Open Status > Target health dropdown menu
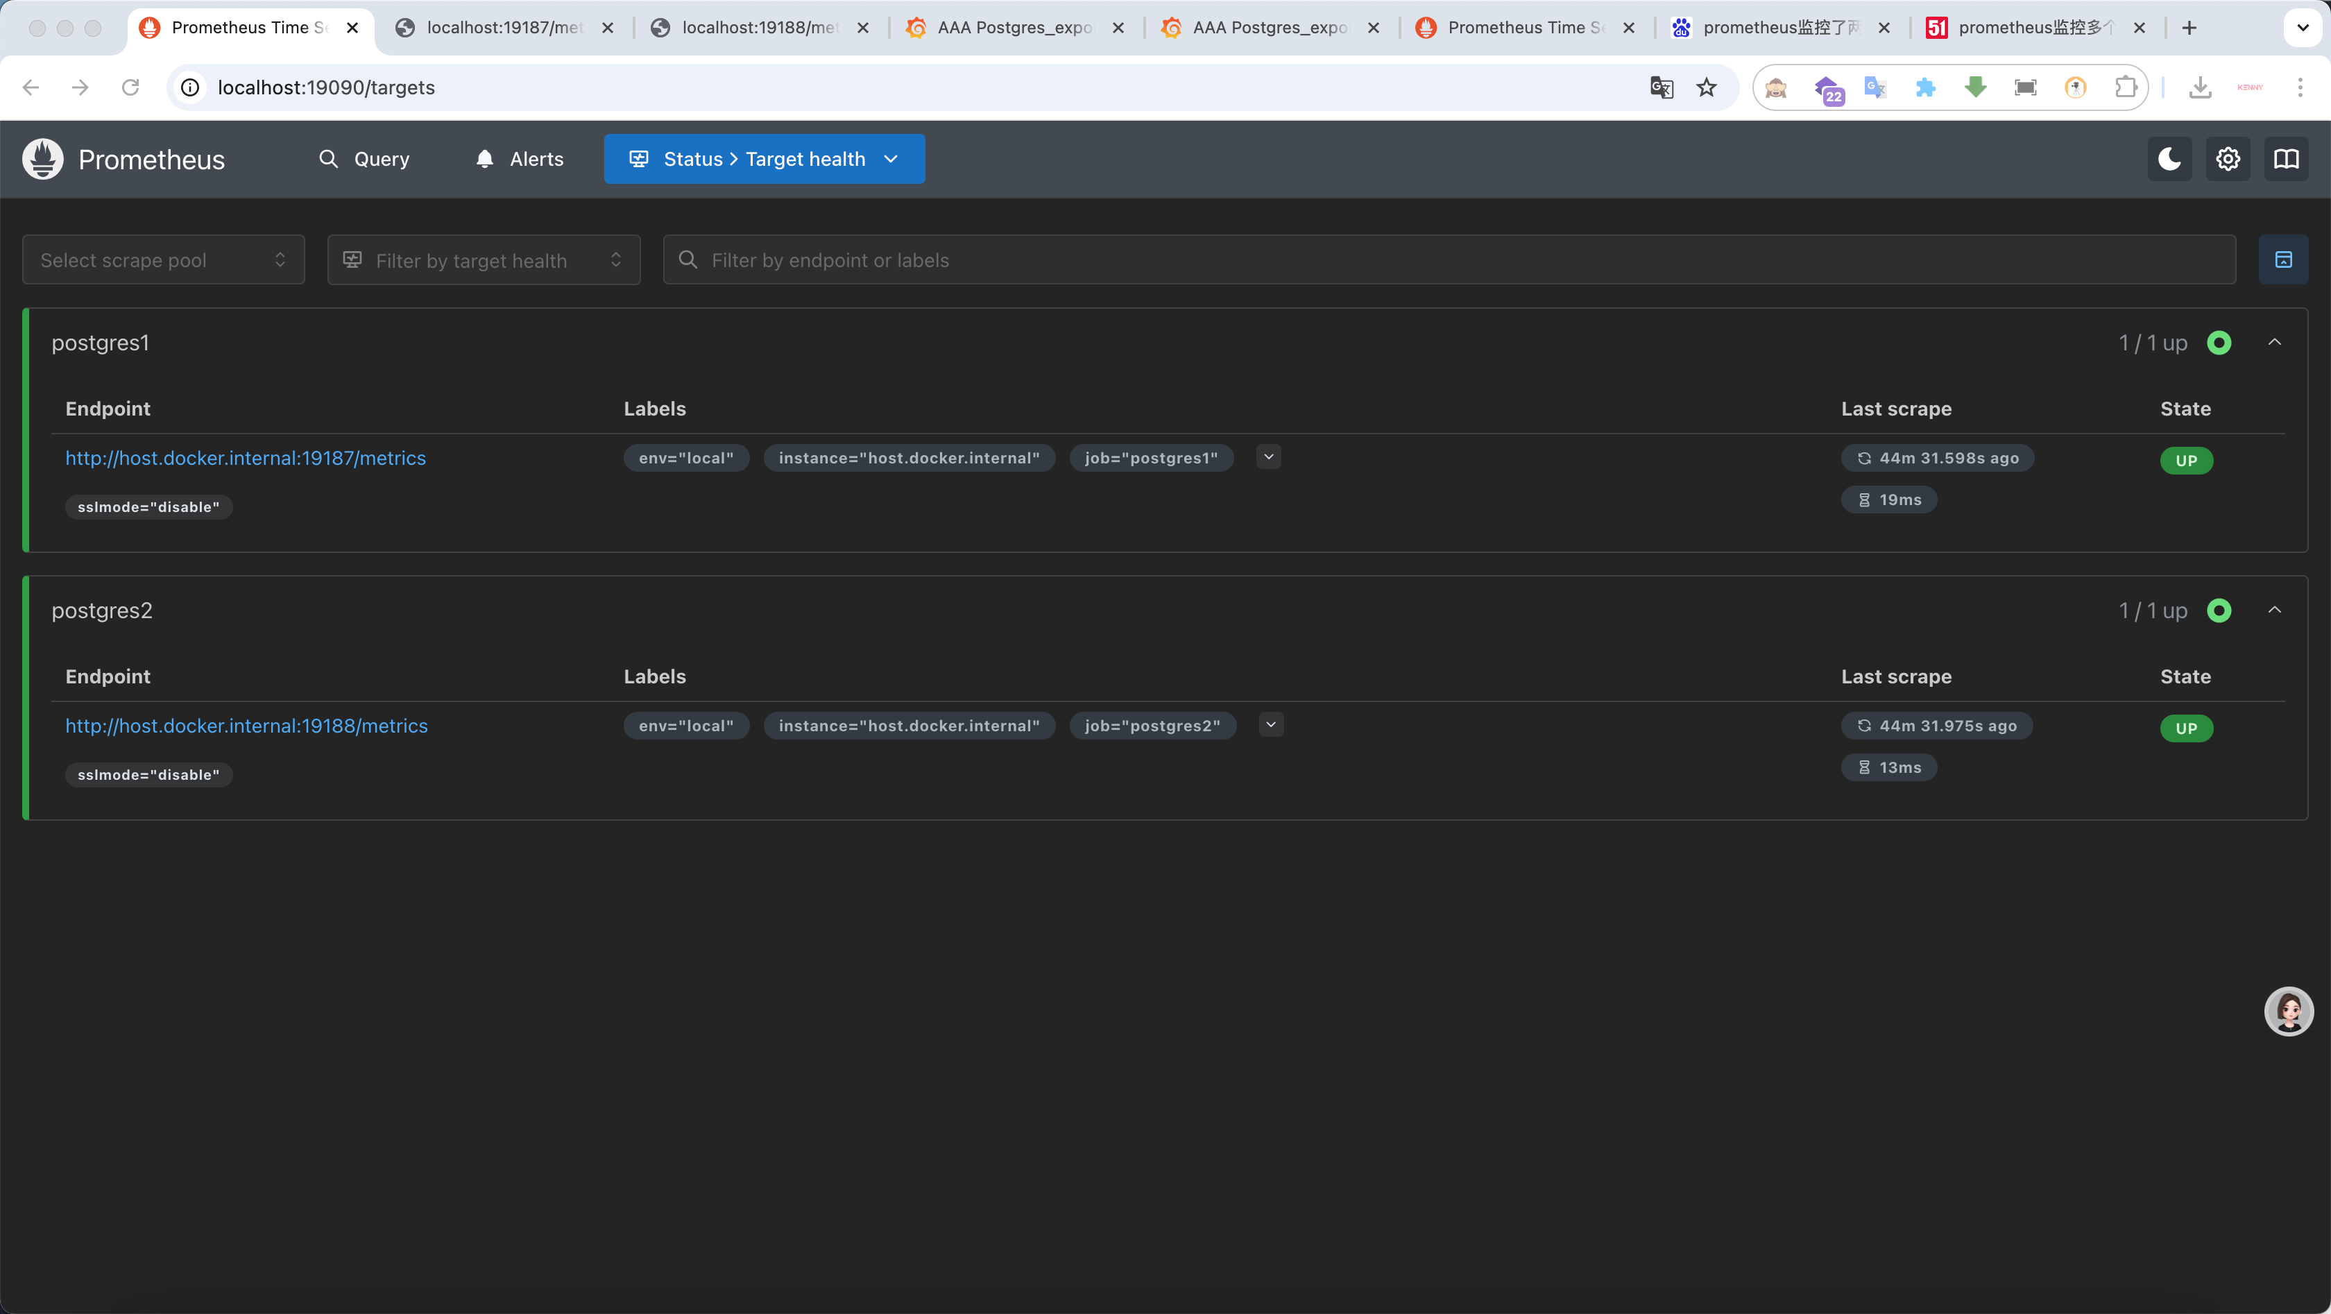Viewport: 2331px width, 1314px height. (x=765, y=160)
